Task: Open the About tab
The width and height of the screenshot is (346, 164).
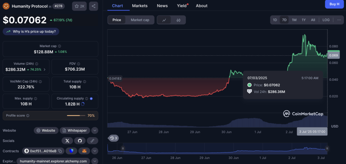Action: (202, 6)
